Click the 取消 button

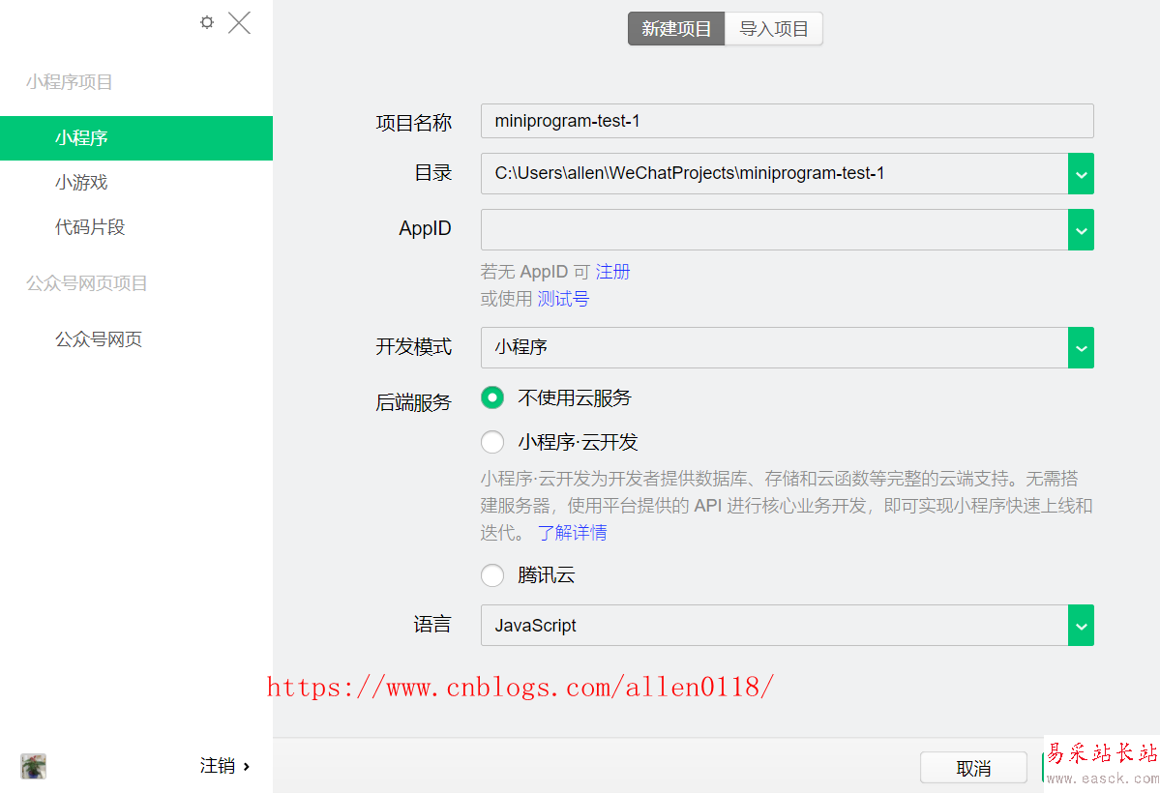pos(973,768)
